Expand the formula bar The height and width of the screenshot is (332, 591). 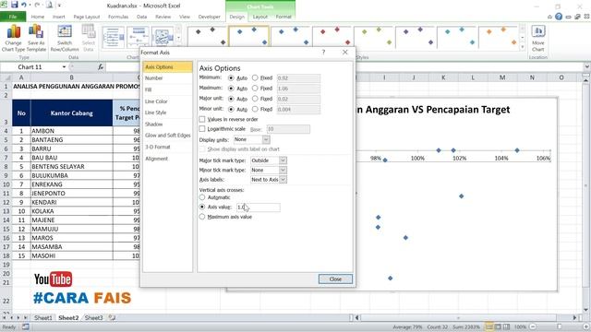pyautogui.click(x=587, y=67)
